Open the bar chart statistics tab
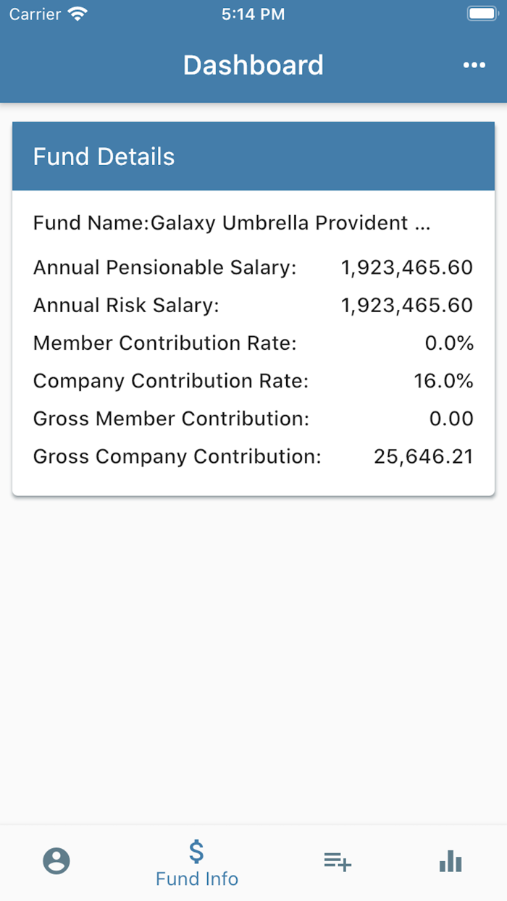507x901 pixels. point(451,861)
